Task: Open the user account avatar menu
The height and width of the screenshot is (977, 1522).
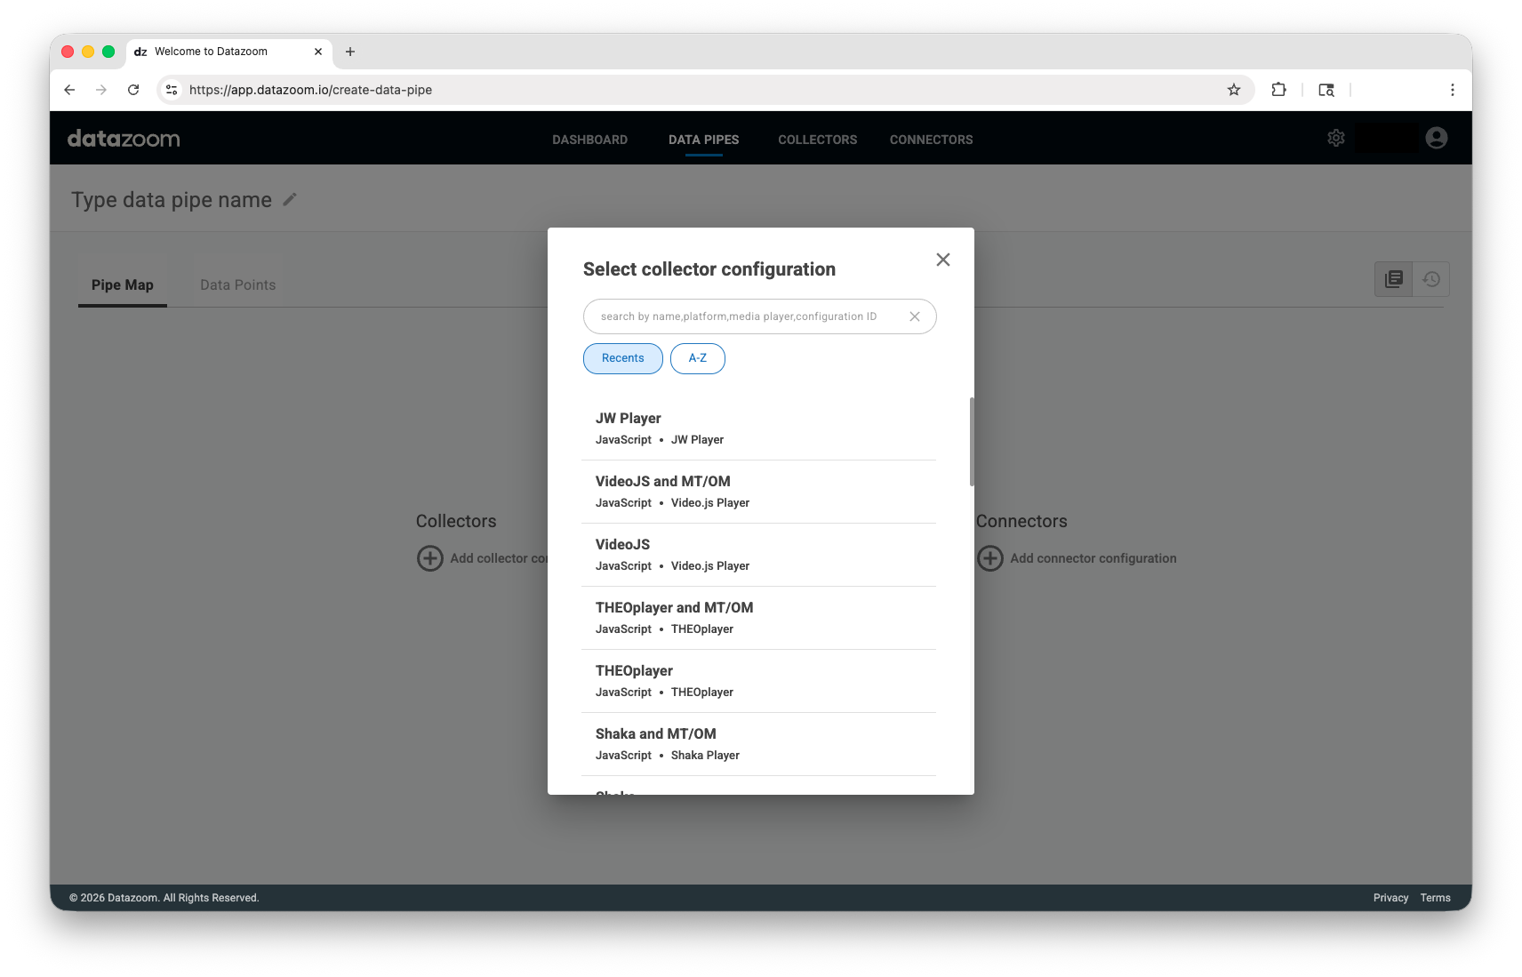Action: [x=1437, y=138]
